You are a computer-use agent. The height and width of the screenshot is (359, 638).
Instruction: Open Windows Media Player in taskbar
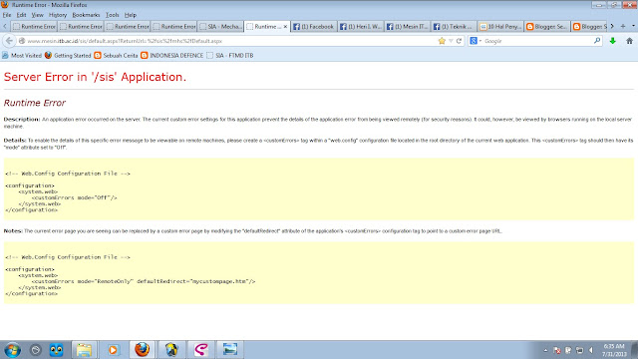(x=113, y=350)
